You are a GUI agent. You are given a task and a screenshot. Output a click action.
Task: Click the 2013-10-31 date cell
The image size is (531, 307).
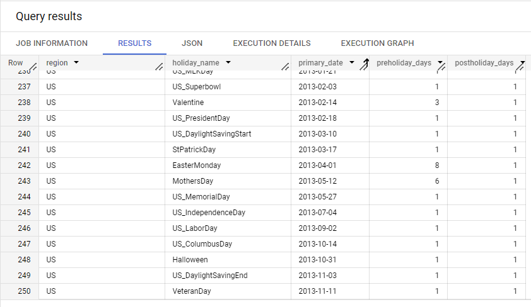coord(318,260)
